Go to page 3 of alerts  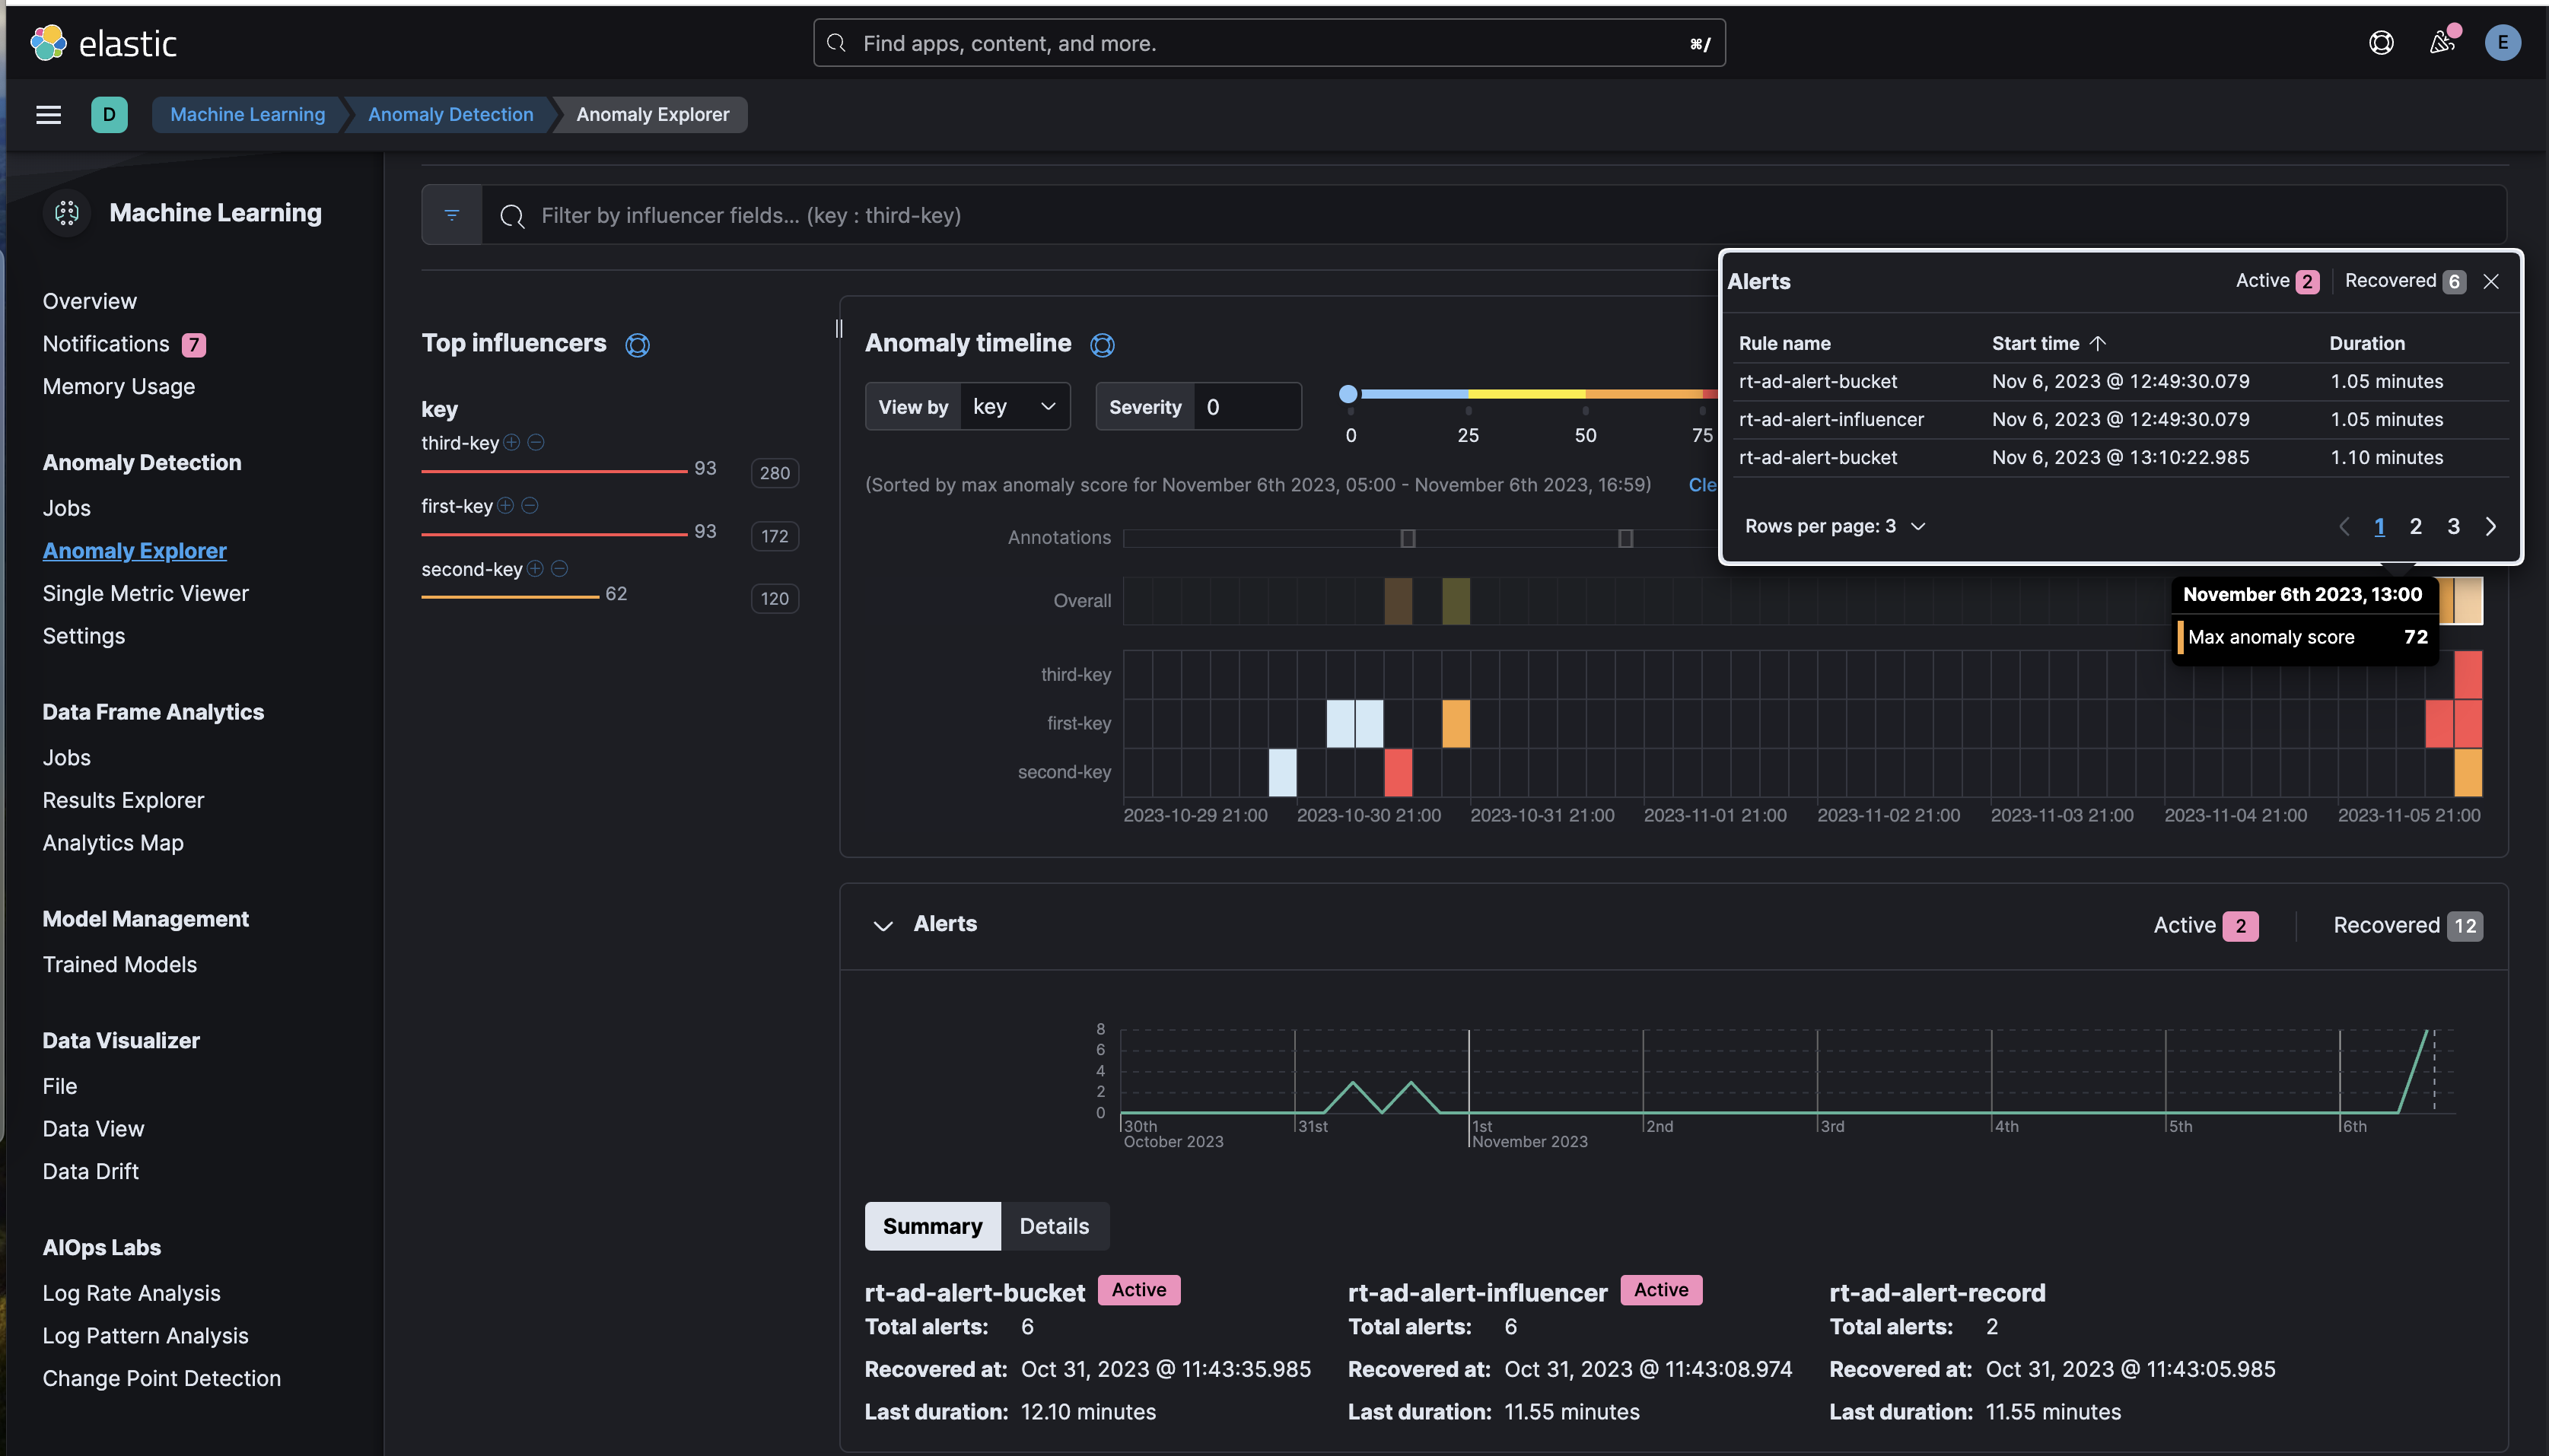pyautogui.click(x=2453, y=526)
